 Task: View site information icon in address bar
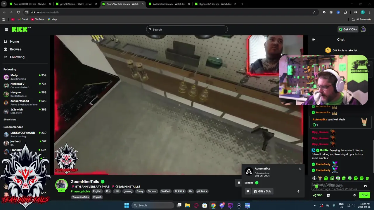pyautogui.click(x=27, y=12)
